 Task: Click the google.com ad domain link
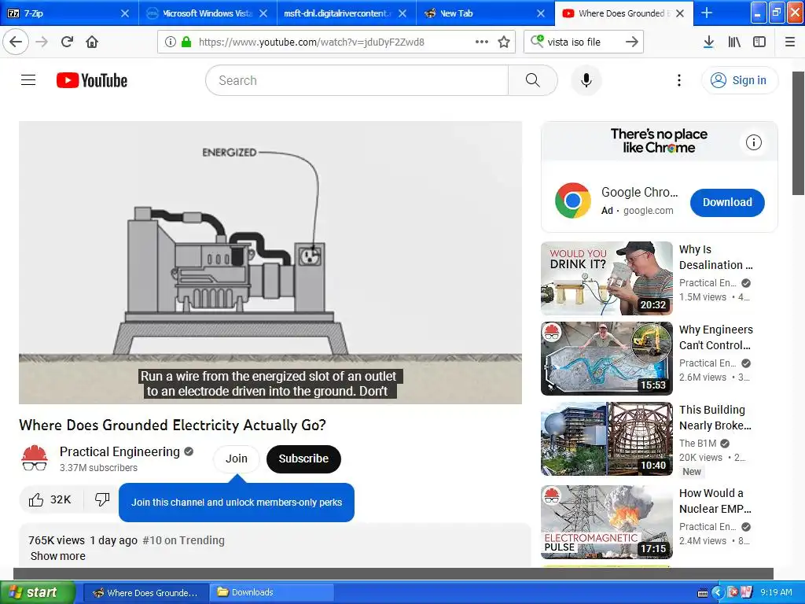(x=649, y=211)
